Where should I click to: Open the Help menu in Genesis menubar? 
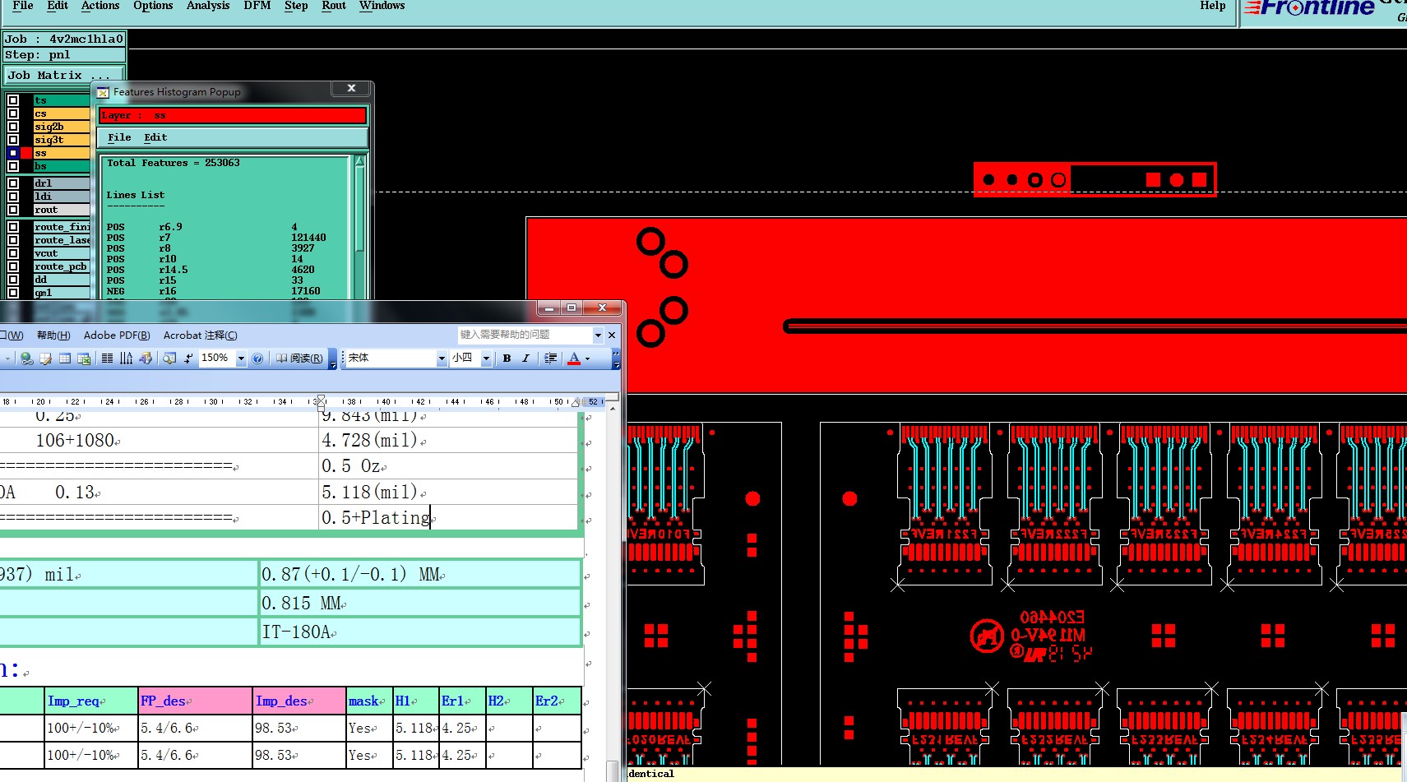(1212, 6)
